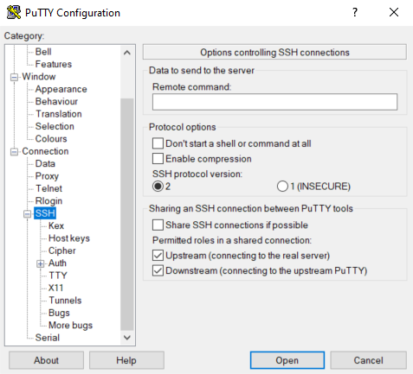413x374 pixels.
Task: Open the About dialog
Action: (x=46, y=360)
